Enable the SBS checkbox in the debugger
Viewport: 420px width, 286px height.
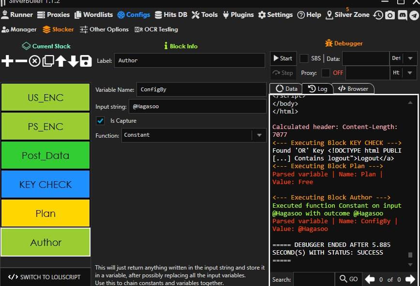coord(304,58)
